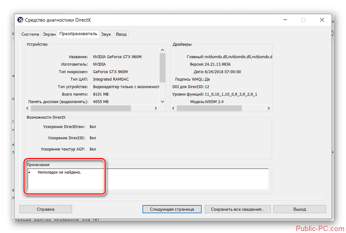Click right arrow of Драйверы horizontal scrollbar
The width and height of the screenshot is (346, 233).
click(269, 108)
